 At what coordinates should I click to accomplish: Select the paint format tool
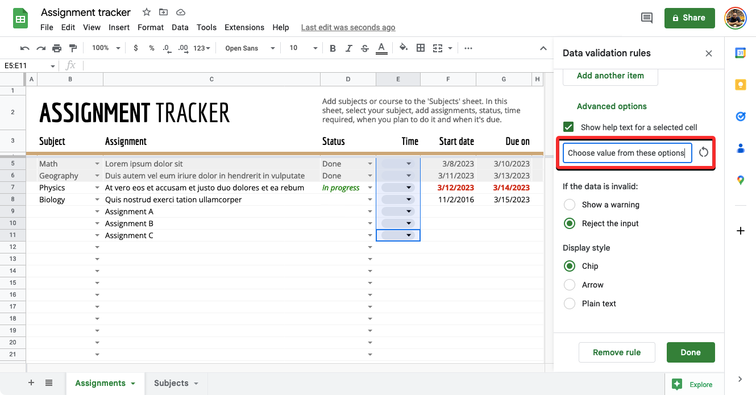click(73, 48)
